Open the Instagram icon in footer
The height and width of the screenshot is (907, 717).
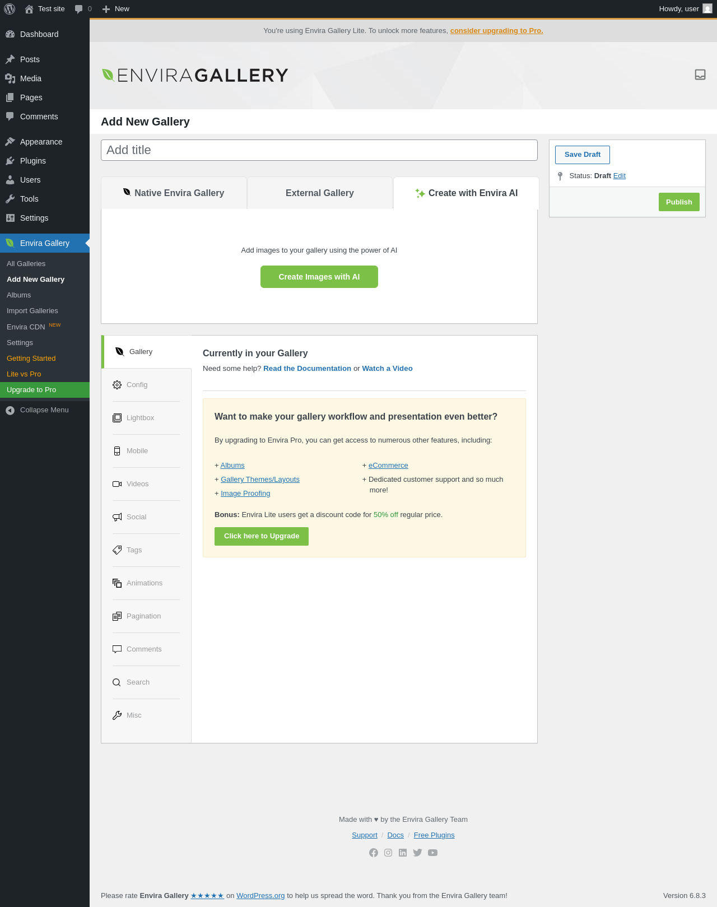[388, 853]
